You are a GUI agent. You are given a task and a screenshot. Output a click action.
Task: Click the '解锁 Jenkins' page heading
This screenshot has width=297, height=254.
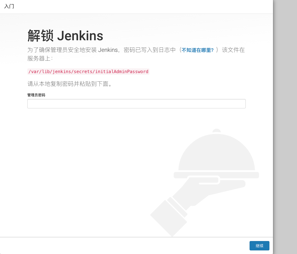pyautogui.click(x=65, y=36)
